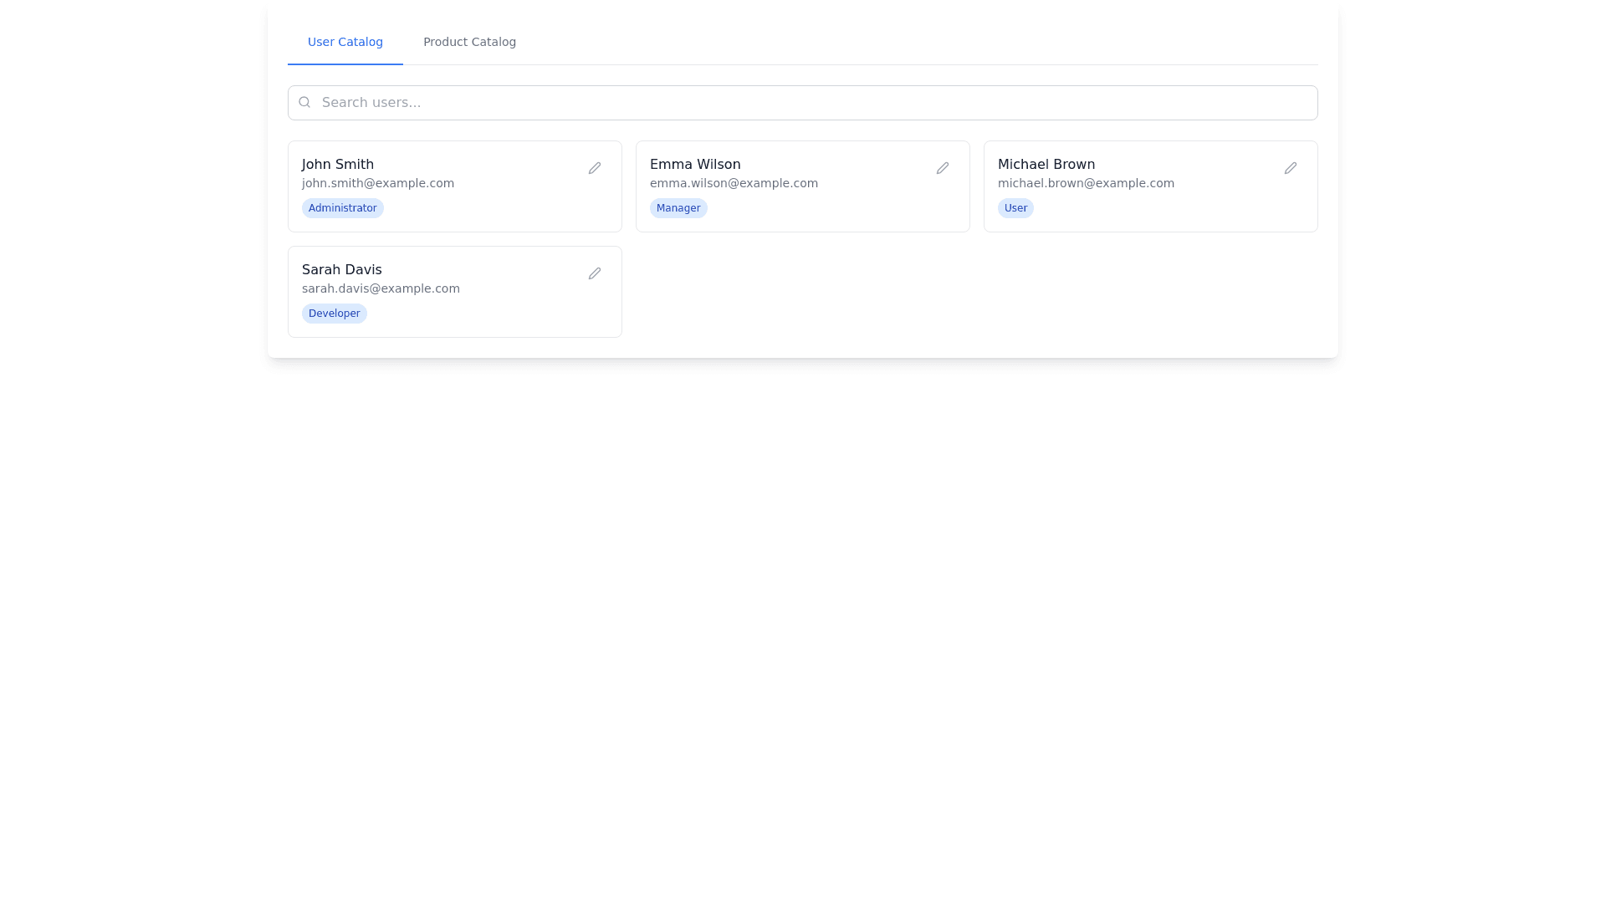Click Sarah Davis name text
The height and width of the screenshot is (903, 1606).
point(341,270)
